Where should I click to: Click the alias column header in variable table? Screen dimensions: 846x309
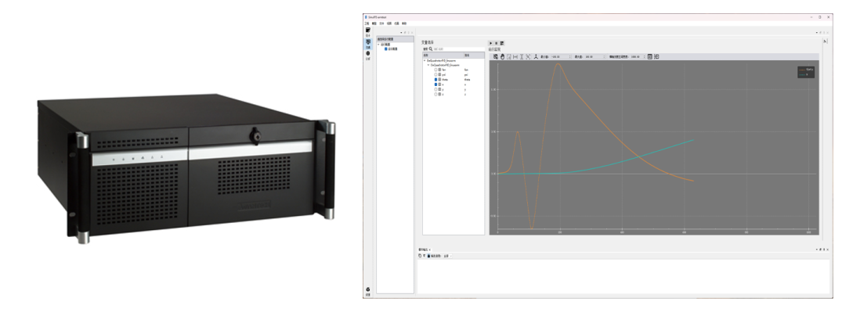click(474, 55)
